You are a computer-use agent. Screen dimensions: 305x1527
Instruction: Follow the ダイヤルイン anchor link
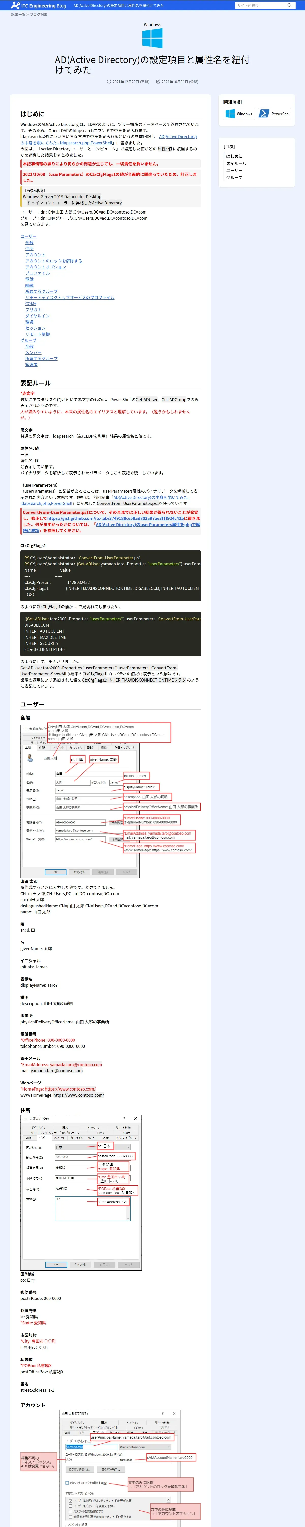(37, 316)
